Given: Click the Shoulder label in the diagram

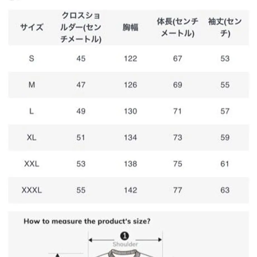Looking at the screenshot, I should pyautogui.click(x=125, y=244).
